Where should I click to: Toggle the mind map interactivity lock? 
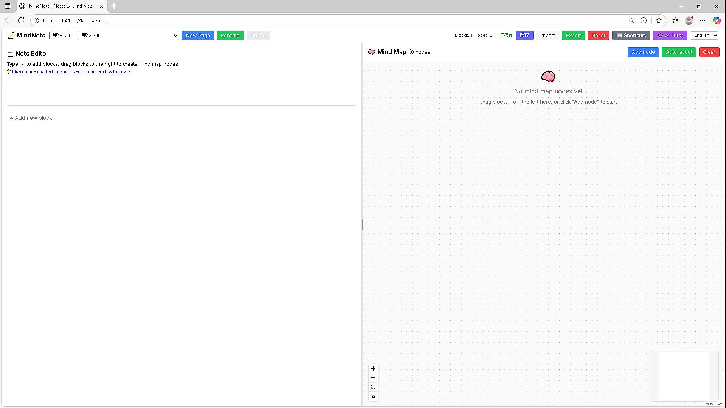[373, 396]
